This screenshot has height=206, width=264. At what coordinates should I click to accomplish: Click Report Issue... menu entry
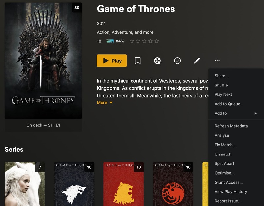coord(236,201)
